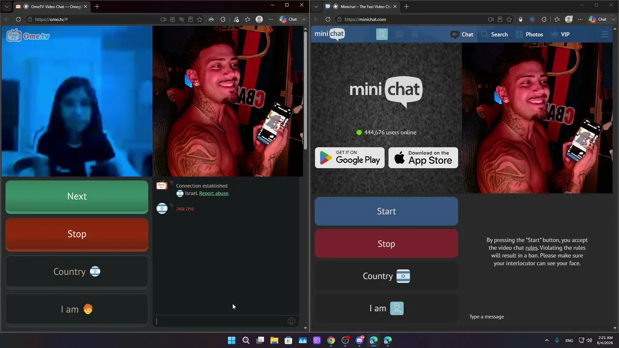This screenshot has width=619, height=348.
Task: Open the camera permission icon in minichat.com address bar
Action: 491,19
